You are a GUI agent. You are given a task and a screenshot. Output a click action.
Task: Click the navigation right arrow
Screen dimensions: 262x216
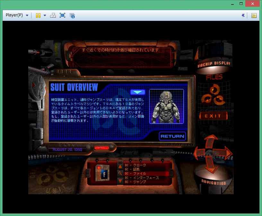point(223,153)
